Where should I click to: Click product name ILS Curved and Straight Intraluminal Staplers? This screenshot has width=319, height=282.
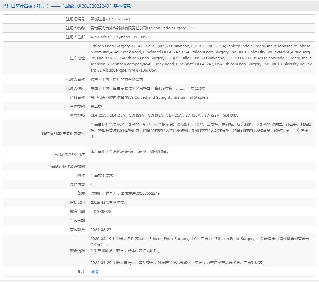149,97
